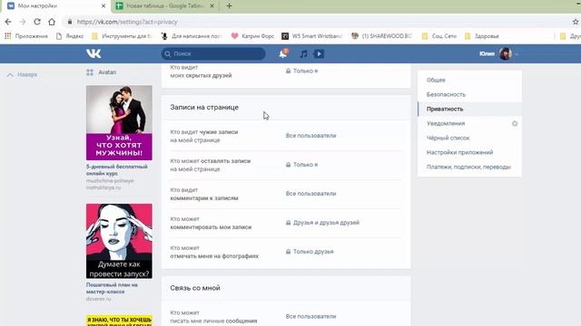The image size is (581, 326).
Task: Open new browser tab with plus icon
Action: click(x=229, y=6)
